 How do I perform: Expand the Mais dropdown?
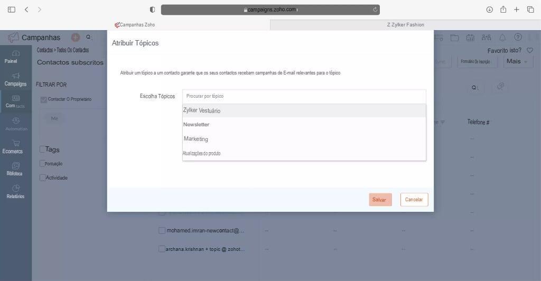click(518, 61)
